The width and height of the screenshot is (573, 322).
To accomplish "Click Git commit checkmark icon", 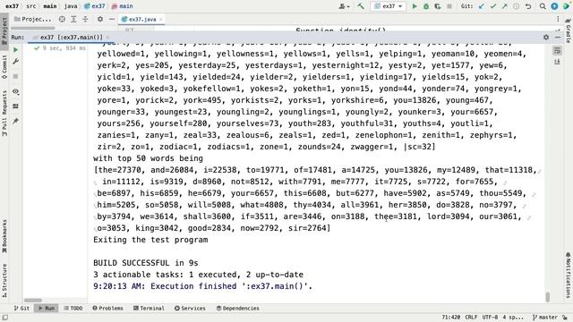I will pos(493,6).
